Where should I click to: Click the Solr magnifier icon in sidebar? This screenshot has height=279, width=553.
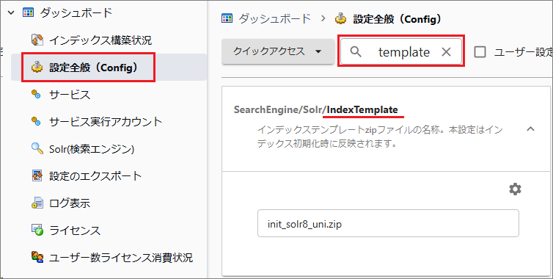click(37, 149)
